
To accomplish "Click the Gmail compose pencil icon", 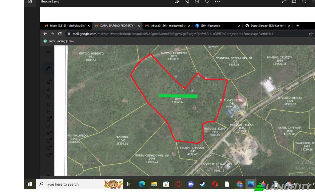I will (x=48, y=69).
